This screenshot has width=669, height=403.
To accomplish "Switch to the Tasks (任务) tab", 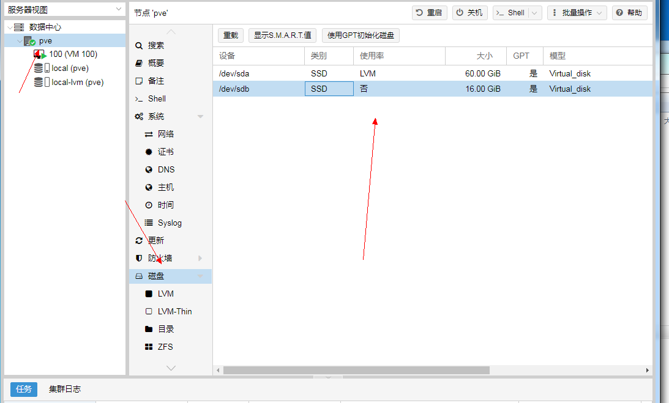I will 24,390.
